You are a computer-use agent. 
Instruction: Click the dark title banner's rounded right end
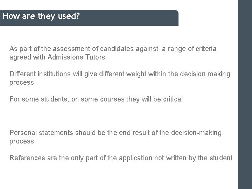[x=175, y=18]
